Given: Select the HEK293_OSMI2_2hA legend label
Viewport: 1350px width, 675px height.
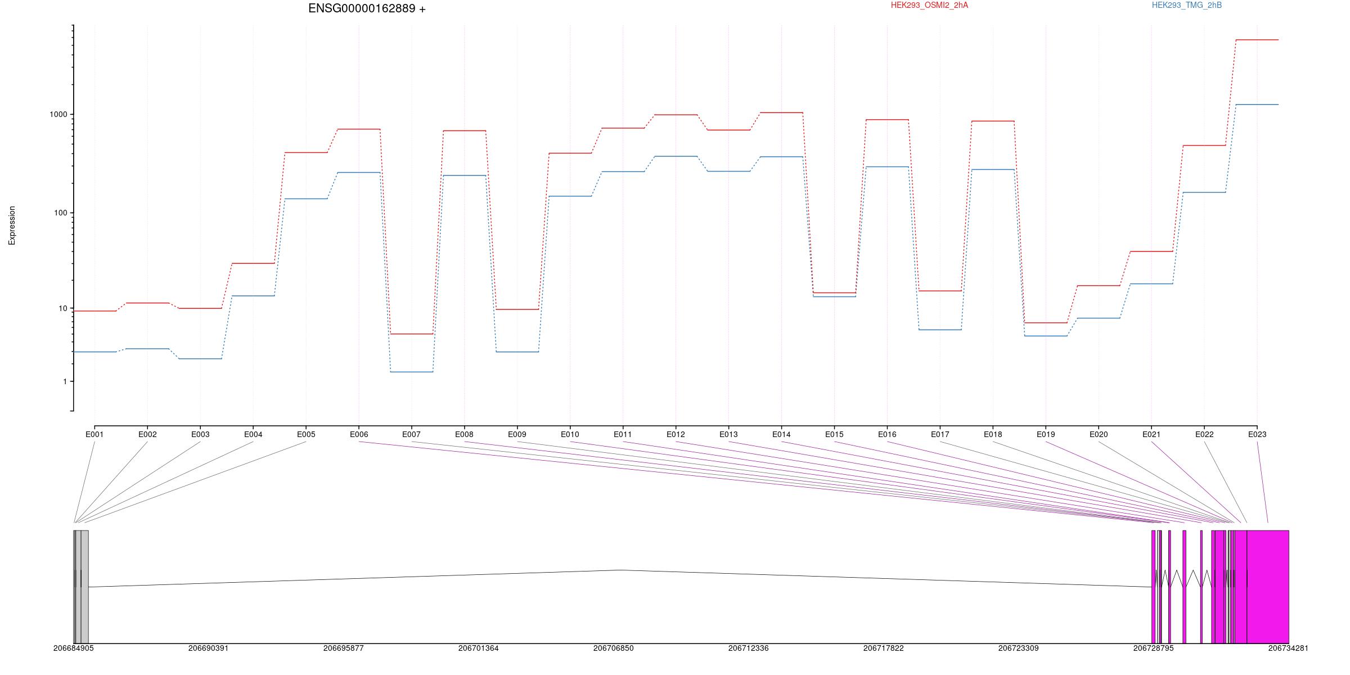Looking at the screenshot, I should [x=929, y=5].
